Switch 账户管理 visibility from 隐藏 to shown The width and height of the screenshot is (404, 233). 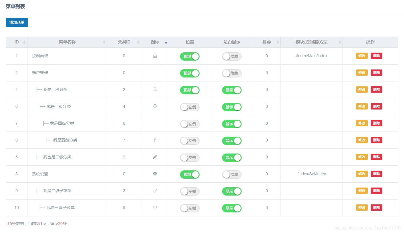pos(232,73)
